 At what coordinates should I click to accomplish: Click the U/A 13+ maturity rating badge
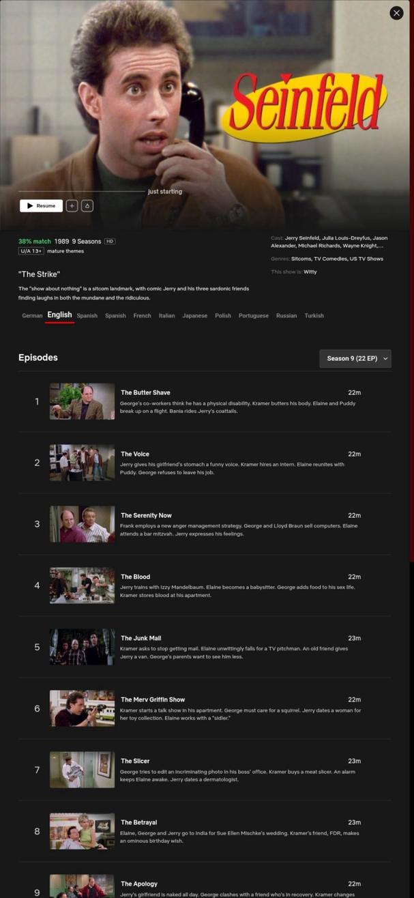click(31, 251)
